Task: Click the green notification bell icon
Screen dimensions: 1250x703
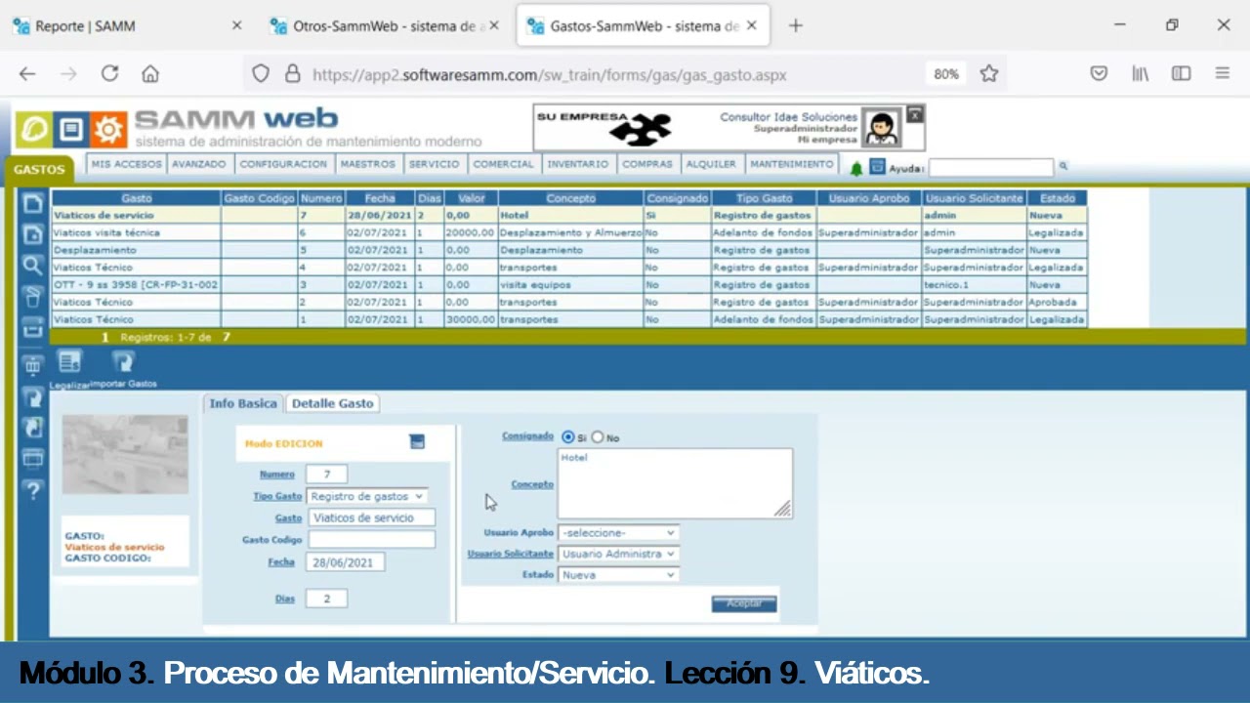Action: (x=856, y=168)
